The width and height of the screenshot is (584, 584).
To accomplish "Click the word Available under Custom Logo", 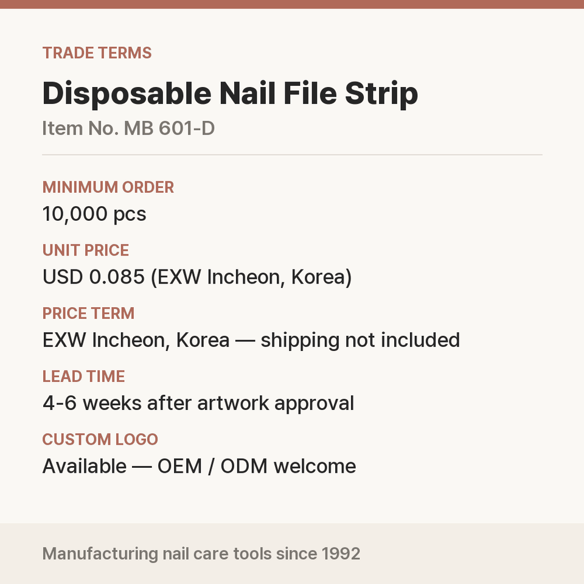I will 85,467.
